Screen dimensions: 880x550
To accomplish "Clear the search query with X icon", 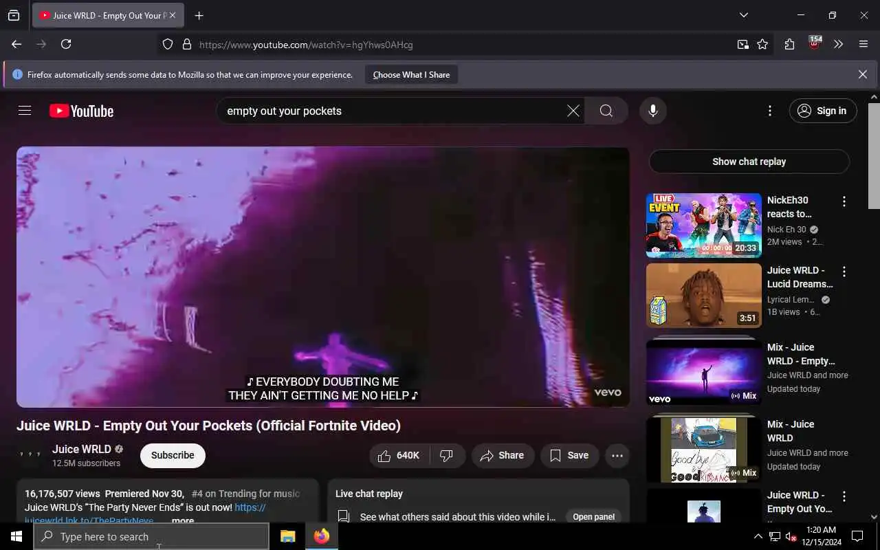I will tap(573, 111).
